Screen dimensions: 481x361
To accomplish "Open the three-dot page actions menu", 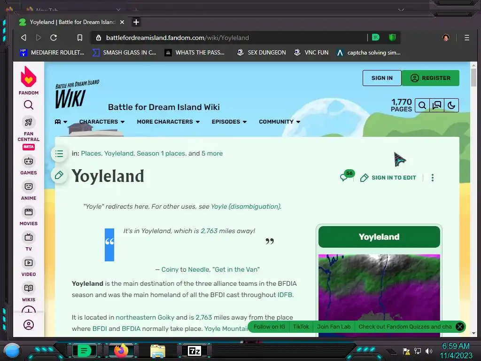I will [433, 178].
